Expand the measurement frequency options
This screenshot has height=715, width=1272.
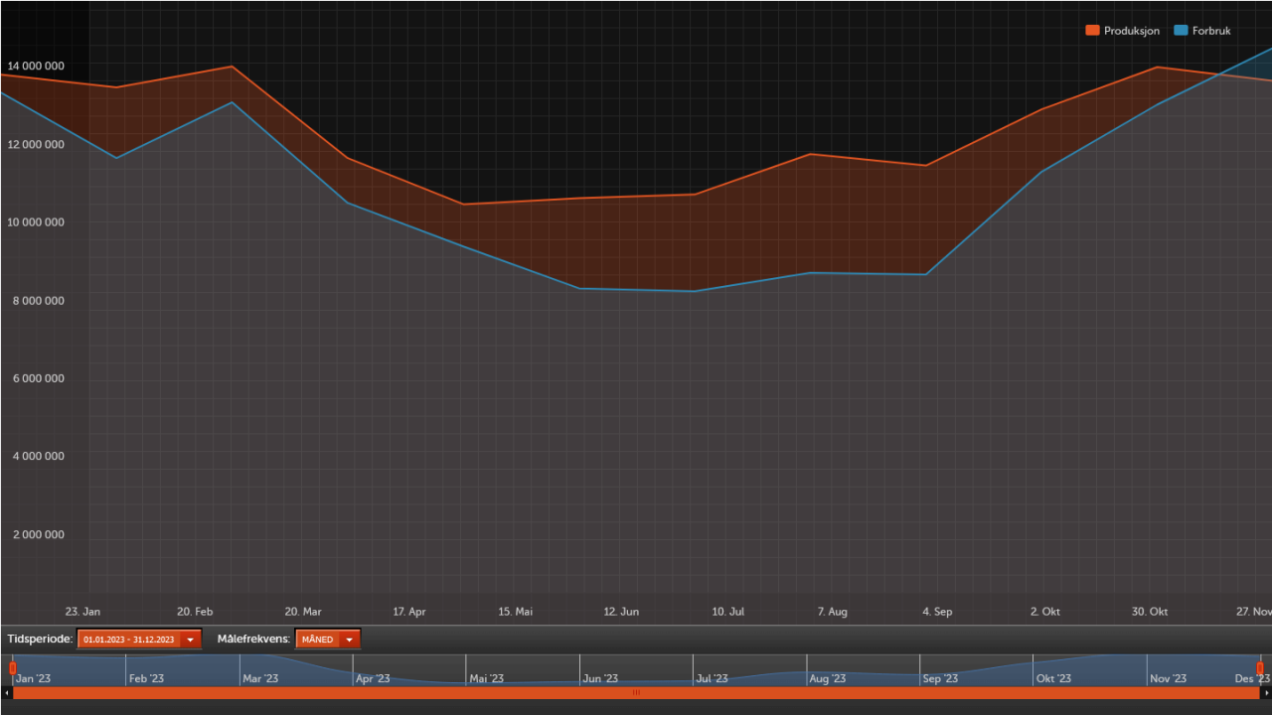tap(328, 639)
